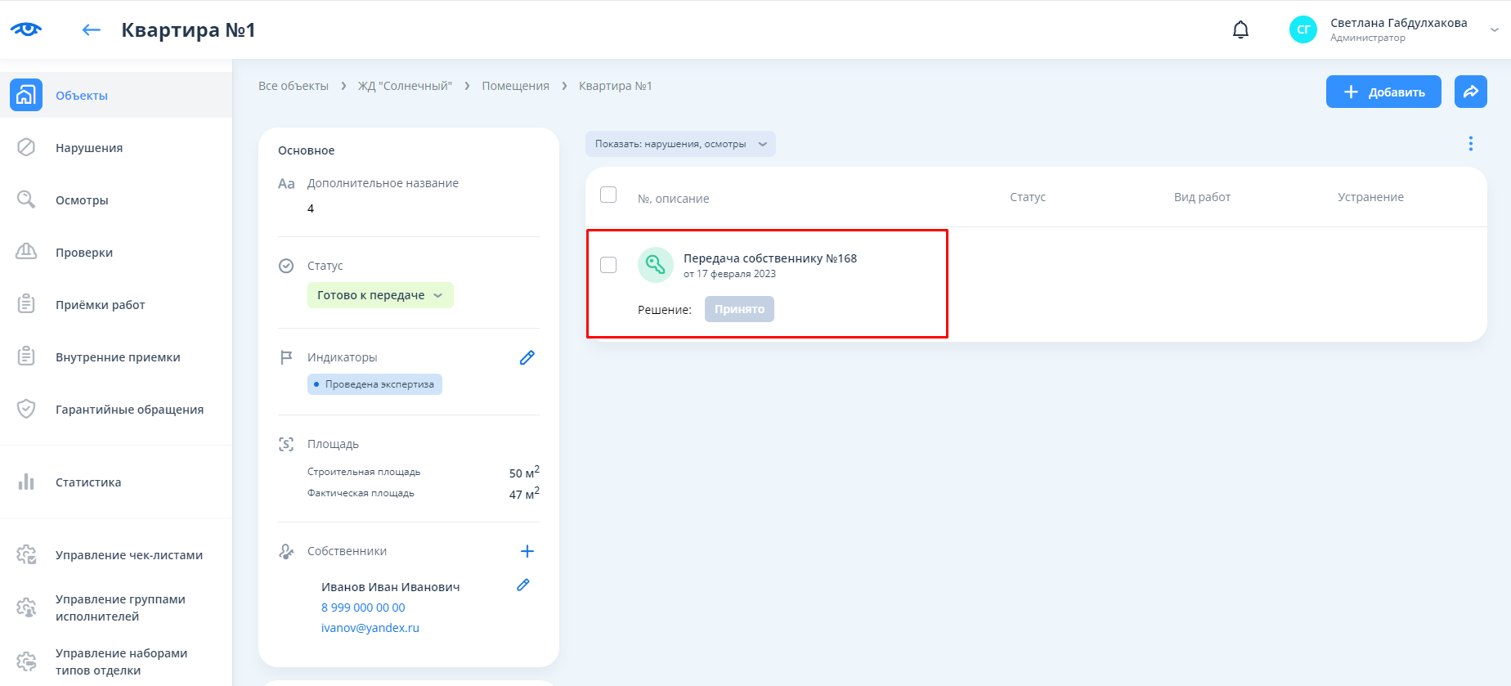Open Нарушения in the sidebar
The width and height of the screenshot is (1511, 686).
pyautogui.click(x=89, y=148)
